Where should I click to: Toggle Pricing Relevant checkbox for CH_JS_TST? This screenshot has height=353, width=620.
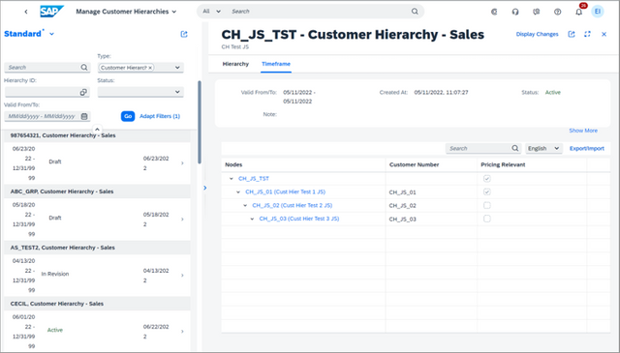pyautogui.click(x=486, y=179)
